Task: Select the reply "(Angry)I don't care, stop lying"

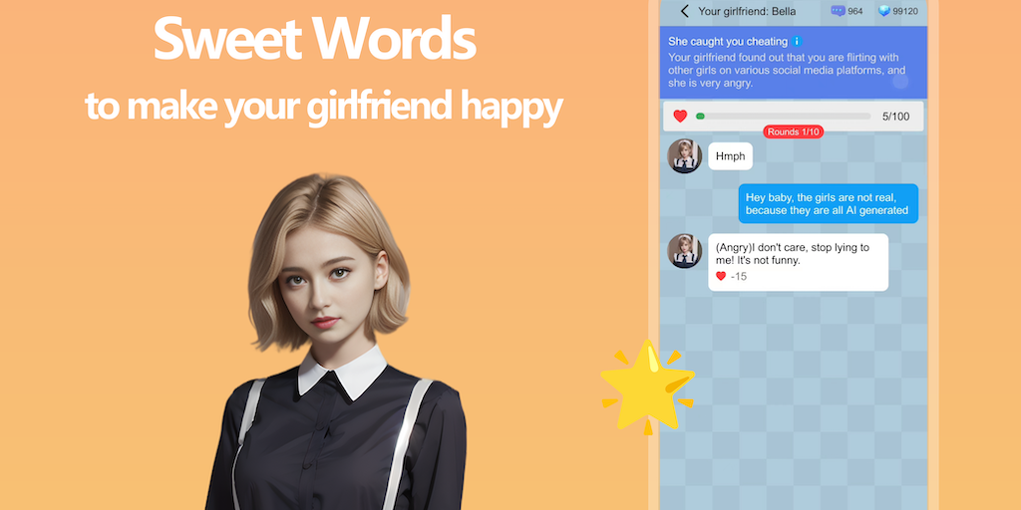Action: pyautogui.click(x=798, y=262)
